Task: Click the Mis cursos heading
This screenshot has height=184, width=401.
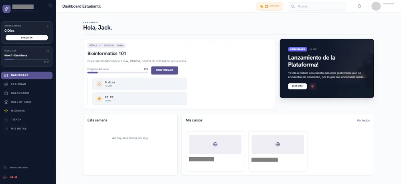Action: pyautogui.click(x=194, y=120)
